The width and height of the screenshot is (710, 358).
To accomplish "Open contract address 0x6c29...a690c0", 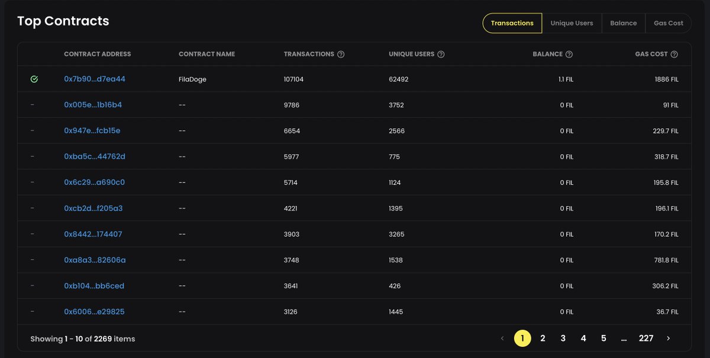I will 95,183.
